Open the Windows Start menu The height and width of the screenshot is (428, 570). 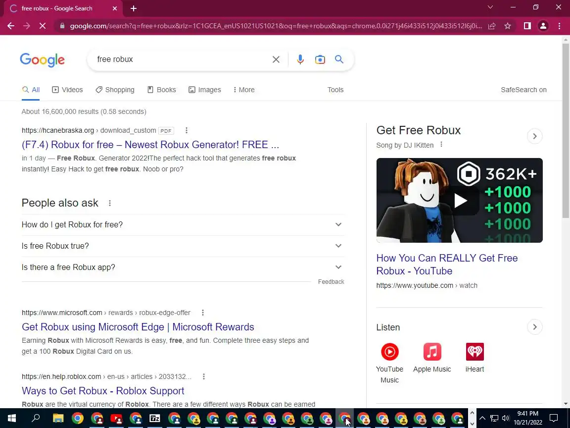coord(12,418)
